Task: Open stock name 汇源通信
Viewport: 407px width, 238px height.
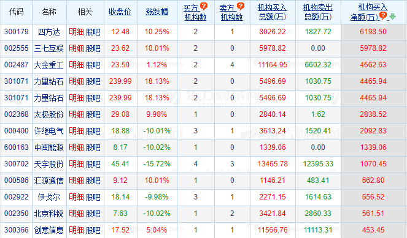Action: pos(48,180)
